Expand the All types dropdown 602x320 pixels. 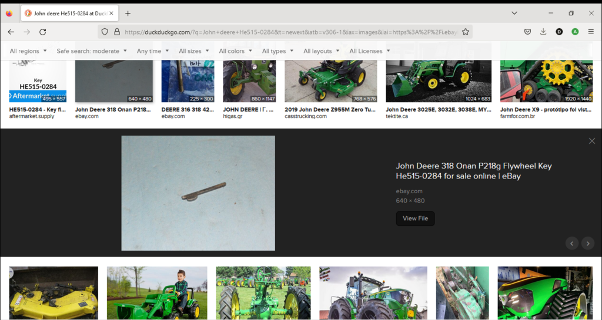277,51
